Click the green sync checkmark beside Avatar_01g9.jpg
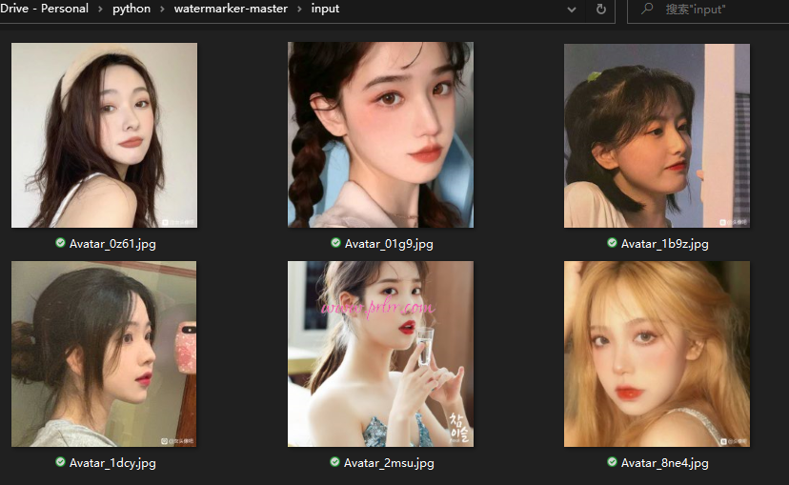789x485 pixels. [x=336, y=243]
